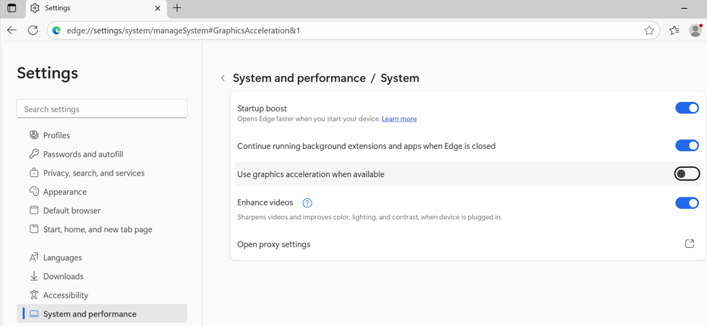The image size is (707, 326).
Task: Turn off the Enhance videos toggle
Action: (x=687, y=203)
